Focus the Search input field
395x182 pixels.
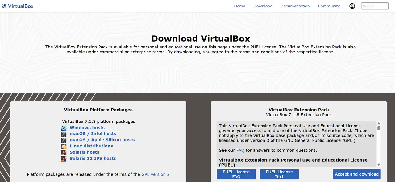tap(375, 6)
